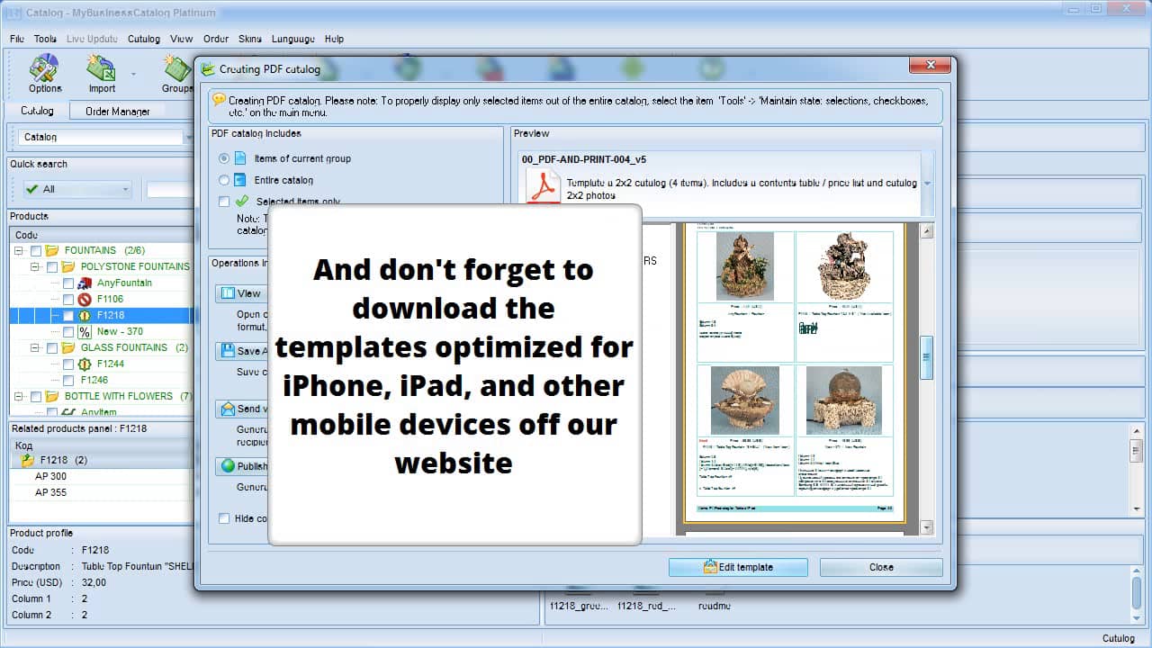Tick the POLYSTONE FOUNTAINS checkbox
This screenshot has height=648, width=1152.
[x=52, y=266]
